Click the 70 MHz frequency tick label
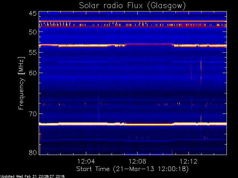The width and height of the screenshot is (238, 178). [x=33, y=114]
